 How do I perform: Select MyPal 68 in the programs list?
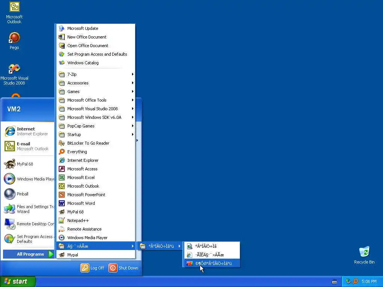pos(96,212)
